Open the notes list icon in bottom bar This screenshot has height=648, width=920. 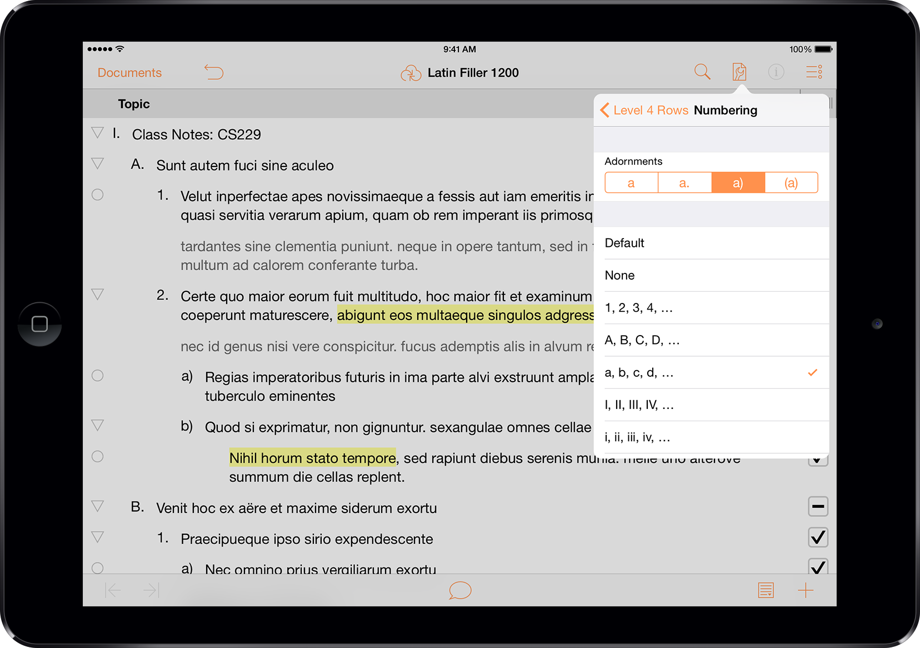point(766,590)
